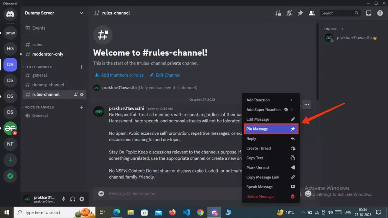Toggle member list visibility
Image resolution: width=388 pixels, height=218 pixels.
pyautogui.click(x=311, y=13)
